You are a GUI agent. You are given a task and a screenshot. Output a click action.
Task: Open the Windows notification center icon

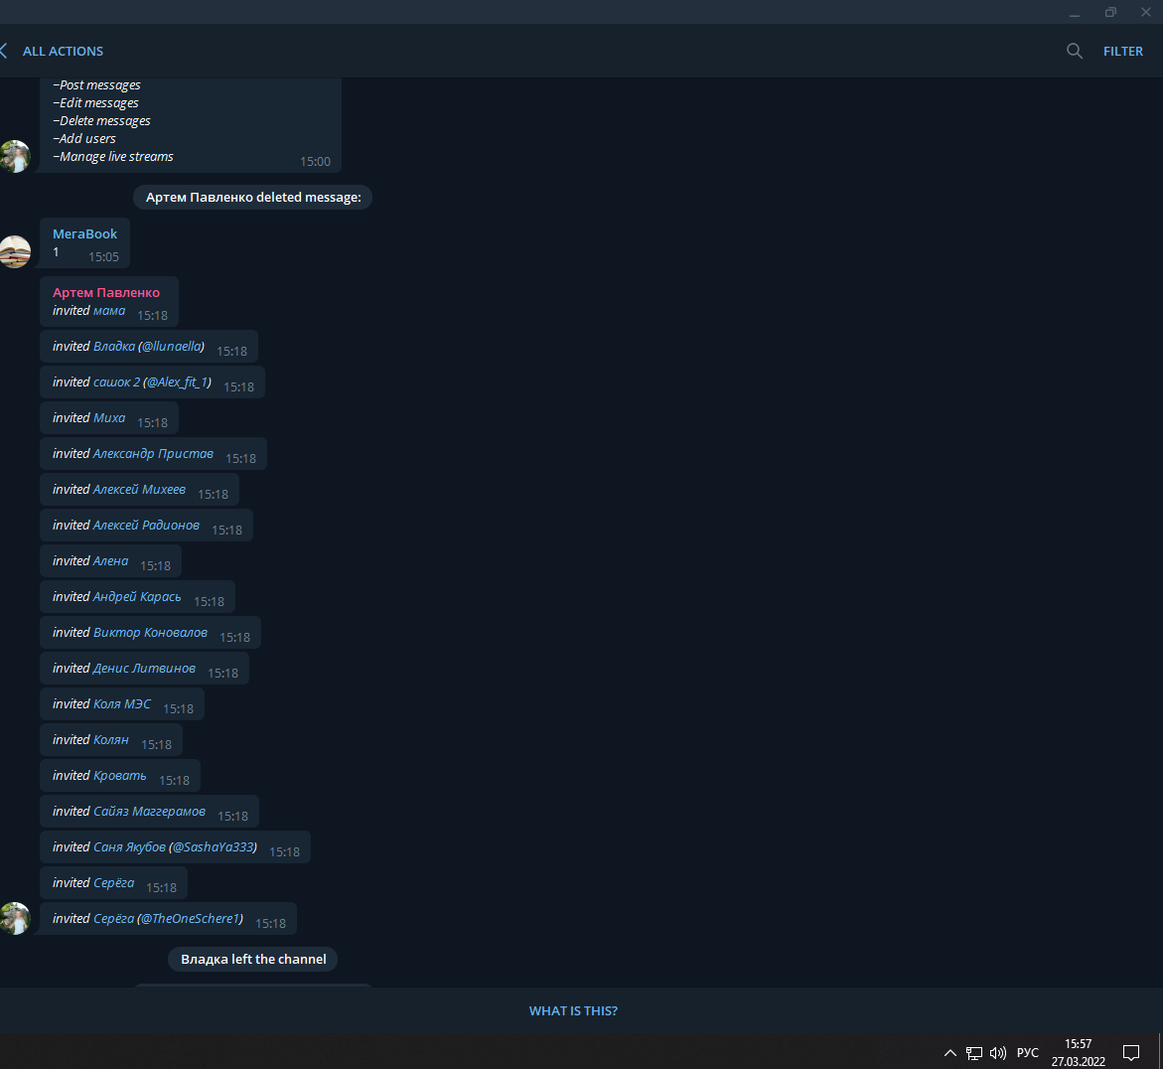pos(1130,1053)
